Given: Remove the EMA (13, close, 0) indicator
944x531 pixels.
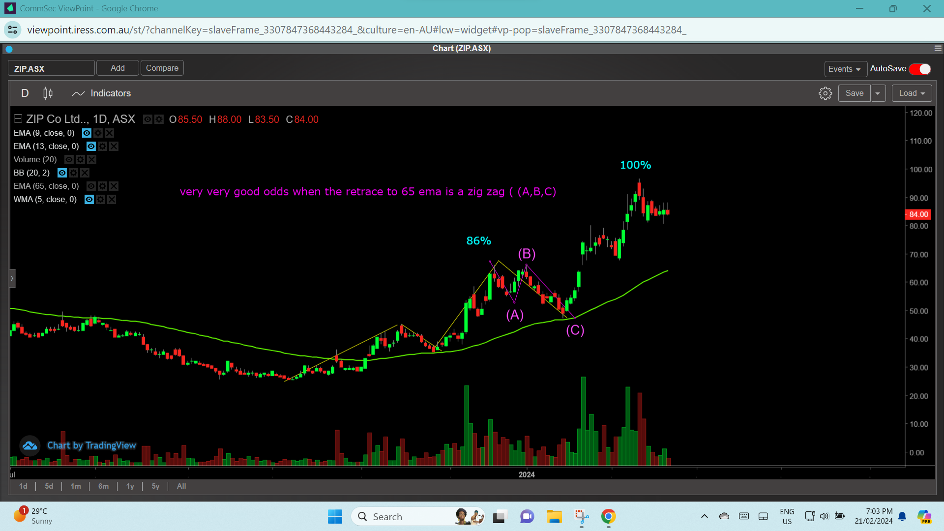Looking at the screenshot, I should [x=114, y=147].
